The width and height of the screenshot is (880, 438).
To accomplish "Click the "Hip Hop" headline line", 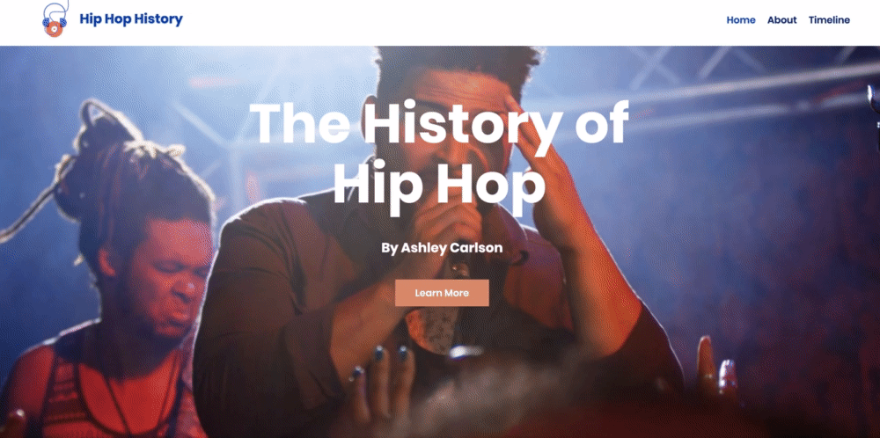I will click(x=439, y=185).
